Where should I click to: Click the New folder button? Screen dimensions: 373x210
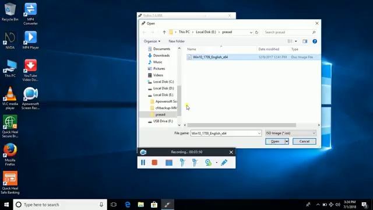[x=177, y=41]
